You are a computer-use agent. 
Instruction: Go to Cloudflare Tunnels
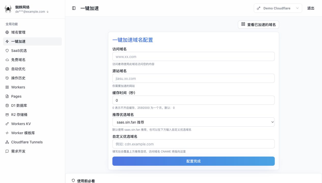tap(32, 142)
